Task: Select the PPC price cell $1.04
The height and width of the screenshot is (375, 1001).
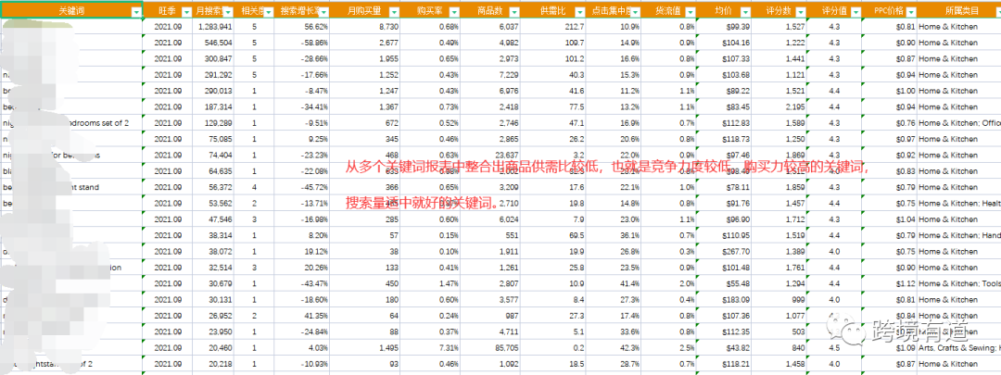Action: [889, 219]
